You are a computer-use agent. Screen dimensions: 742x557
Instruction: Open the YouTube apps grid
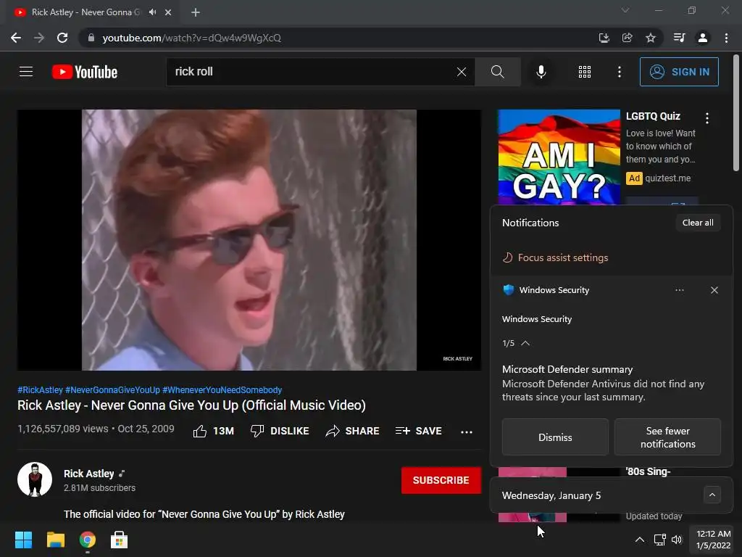click(585, 72)
